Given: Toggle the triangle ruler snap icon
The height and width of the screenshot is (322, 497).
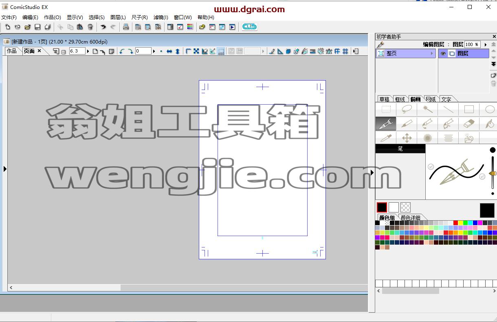Looking at the screenshot, I should pos(280,51).
